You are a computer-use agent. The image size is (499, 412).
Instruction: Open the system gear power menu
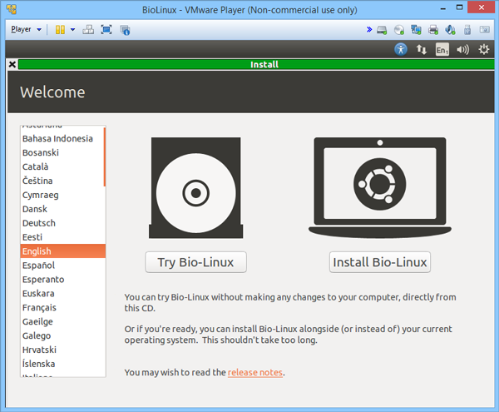[484, 49]
